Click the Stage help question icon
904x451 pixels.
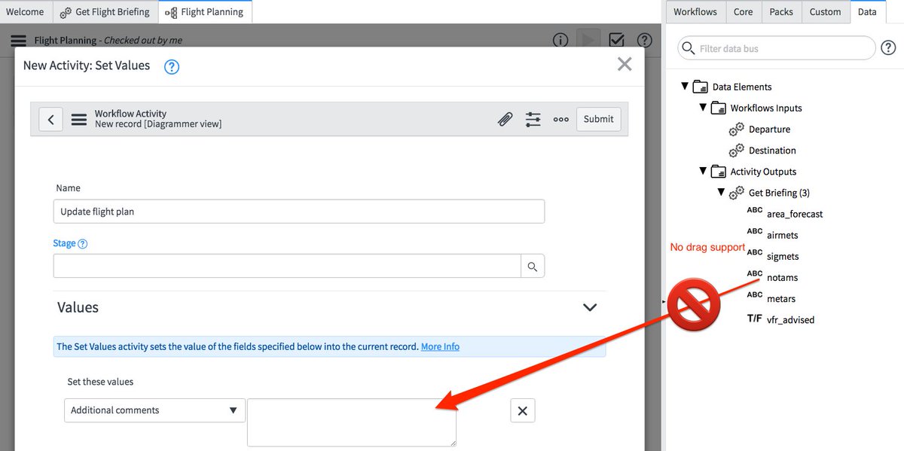pyautogui.click(x=83, y=244)
